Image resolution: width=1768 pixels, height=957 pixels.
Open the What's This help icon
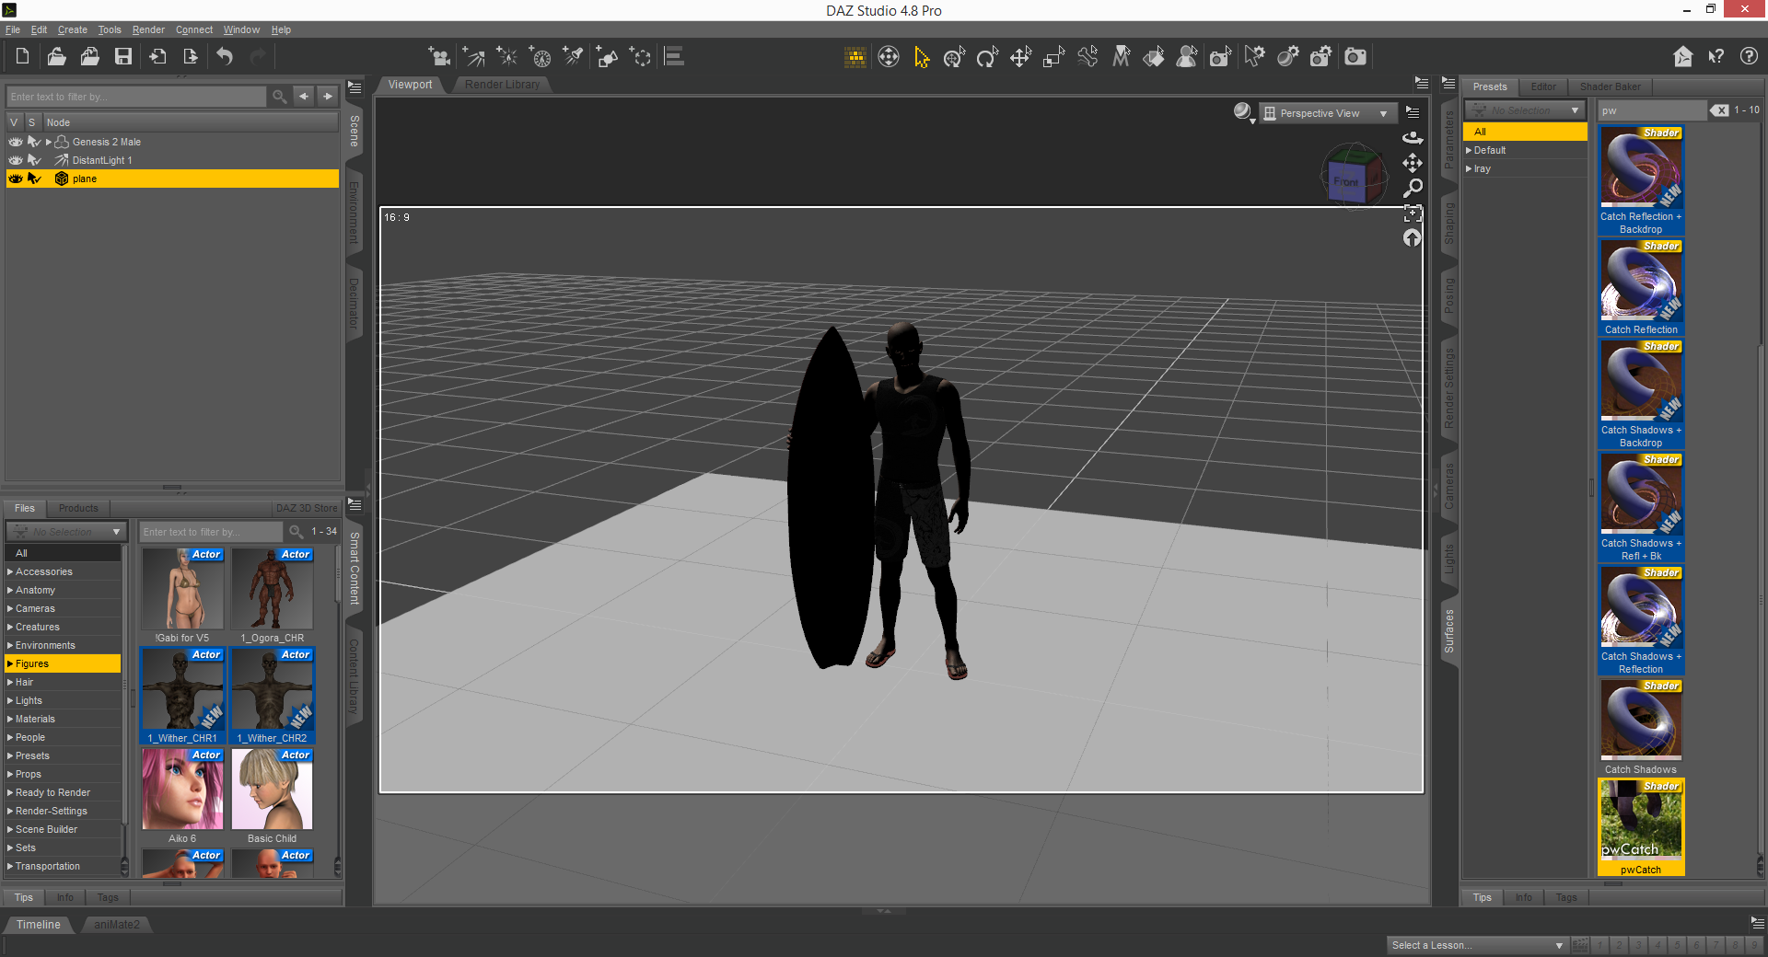tap(1716, 57)
